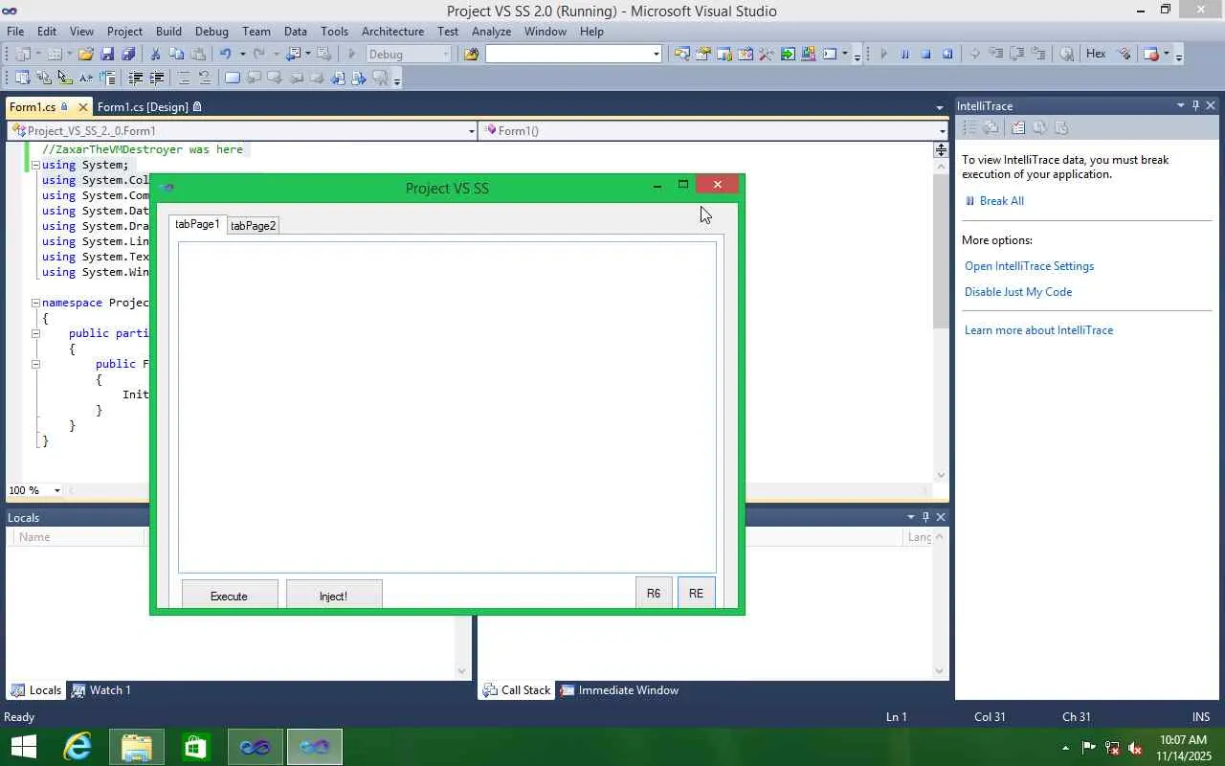Collapse the public partial class outline

pos(35,333)
